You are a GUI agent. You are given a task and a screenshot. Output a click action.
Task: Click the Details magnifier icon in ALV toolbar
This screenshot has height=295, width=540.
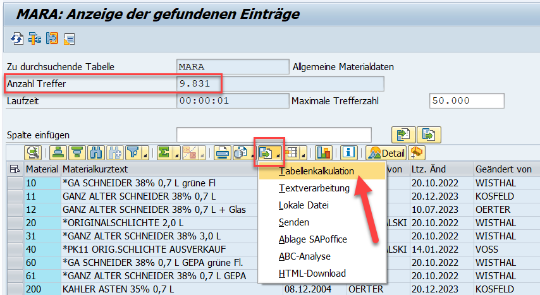[33, 152]
